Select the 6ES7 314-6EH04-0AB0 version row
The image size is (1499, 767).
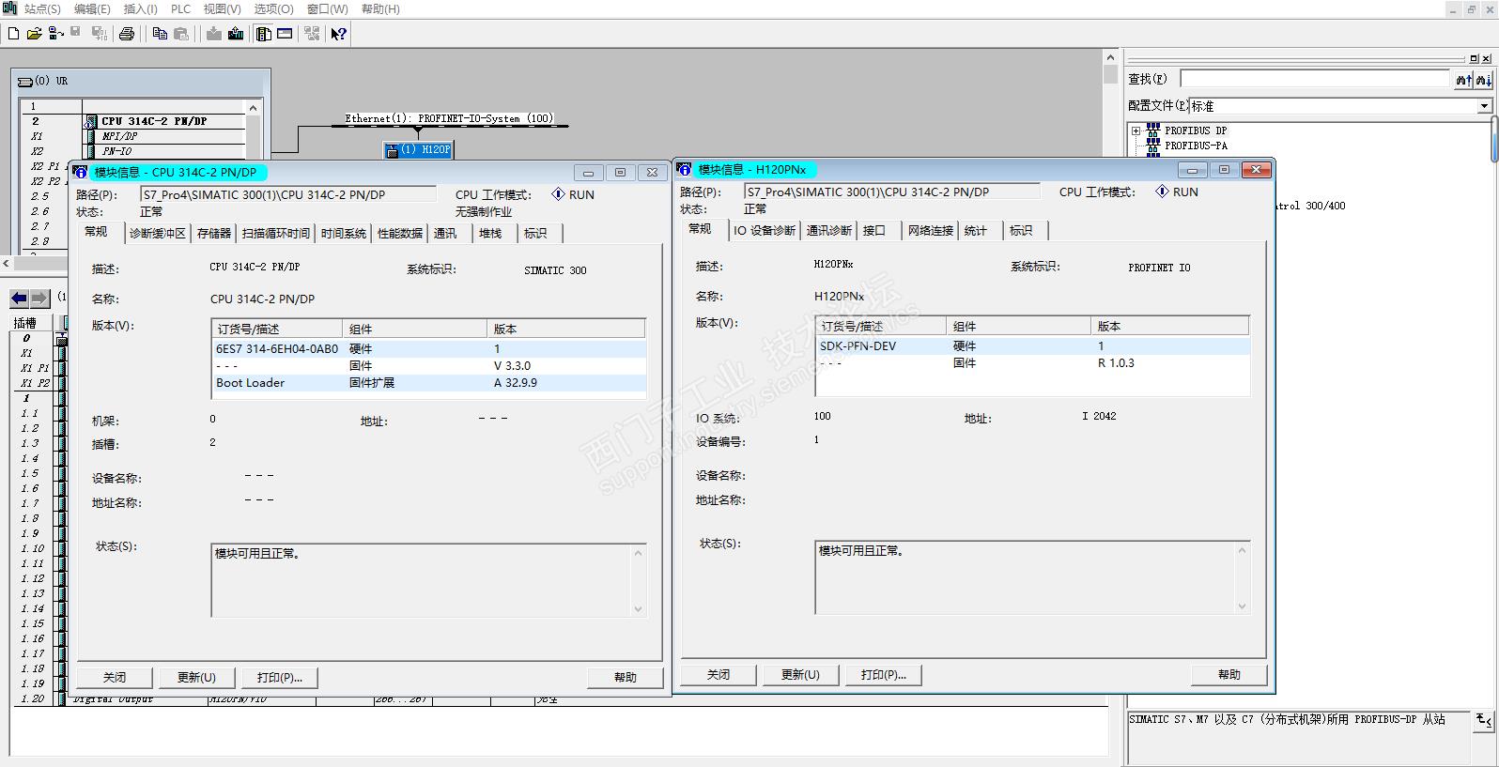coord(429,349)
